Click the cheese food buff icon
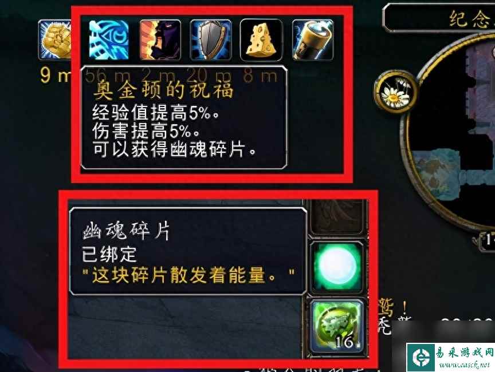This screenshot has width=495, height=372. (x=261, y=39)
